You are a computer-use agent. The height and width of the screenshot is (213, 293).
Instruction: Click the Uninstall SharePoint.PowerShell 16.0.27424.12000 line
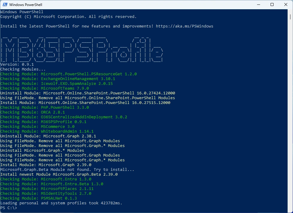(x=88, y=93)
